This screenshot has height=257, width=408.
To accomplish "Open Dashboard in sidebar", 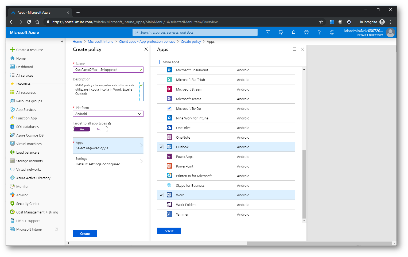I will [25, 67].
